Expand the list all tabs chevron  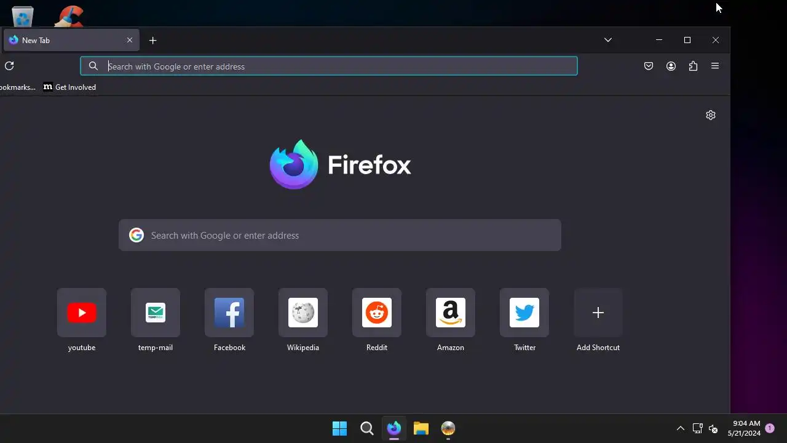(608, 40)
